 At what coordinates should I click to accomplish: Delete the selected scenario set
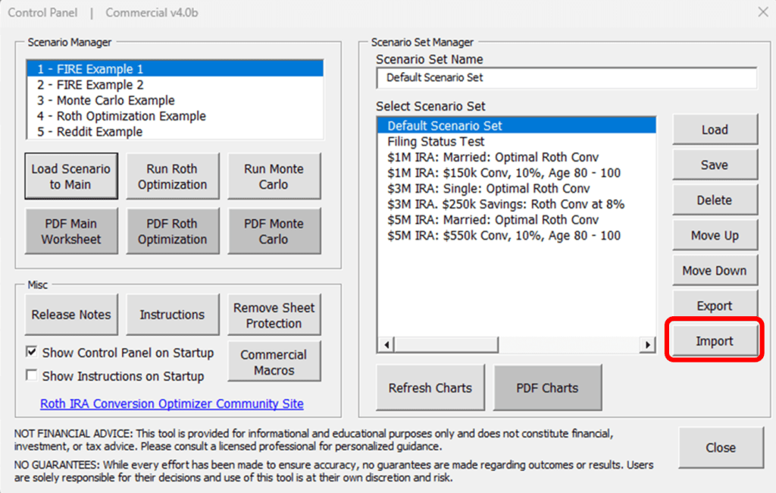tap(714, 200)
